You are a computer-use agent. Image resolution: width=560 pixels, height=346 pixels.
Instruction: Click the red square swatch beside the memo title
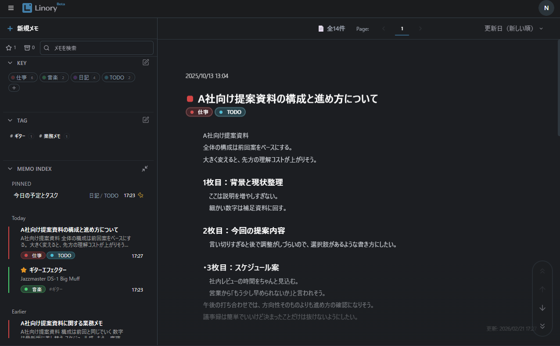[190, 98]
